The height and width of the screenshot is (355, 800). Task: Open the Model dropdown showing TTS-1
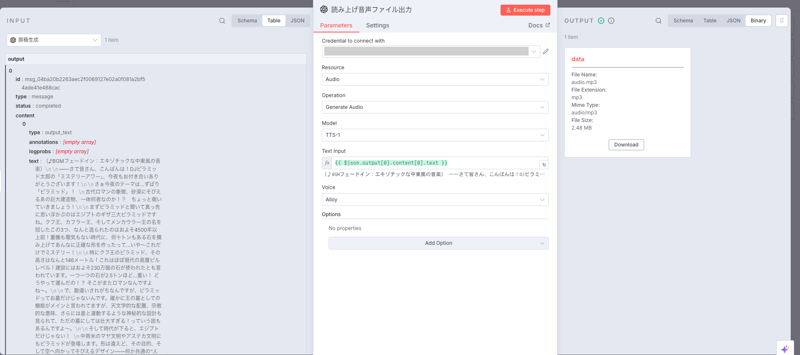tap(435, 135)
